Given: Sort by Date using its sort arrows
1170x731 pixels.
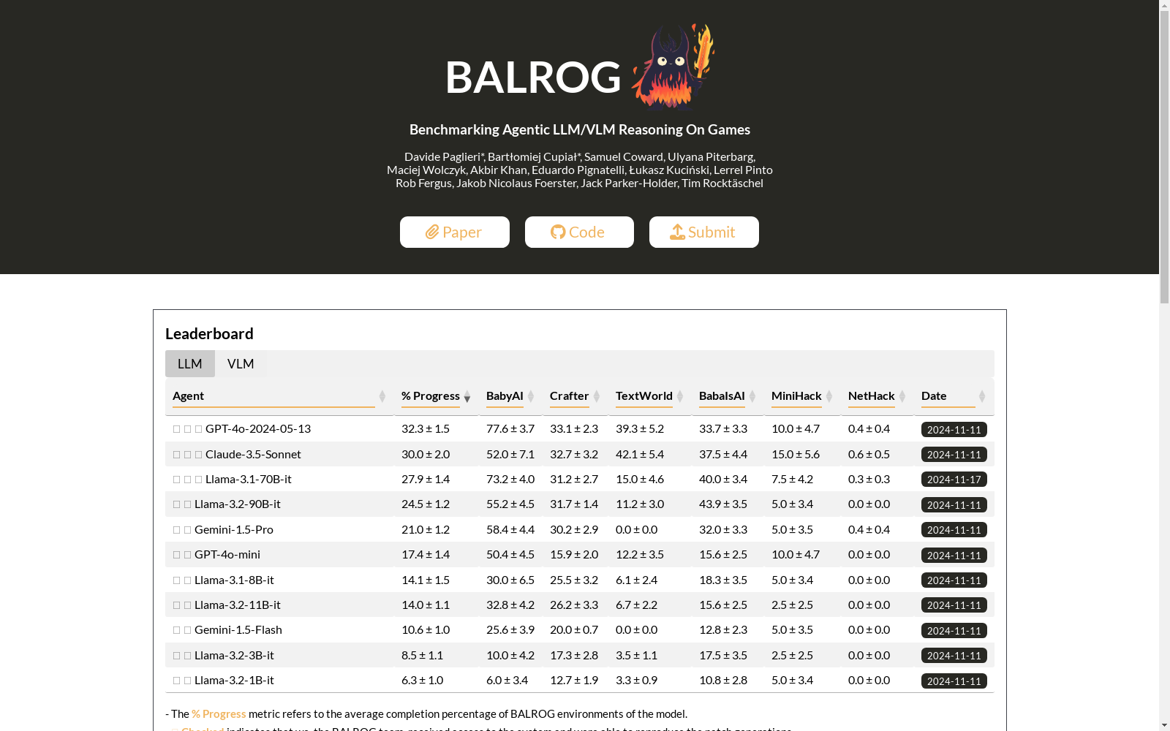Looking at the screenshot, I should pos(982,396).
